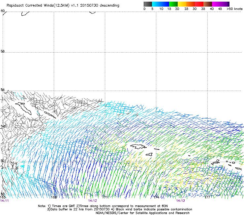Click the NOAA/NESDIS credit line
Viewport: 244px width, 215px height.
pyautogui.click(x=142, y=213)
